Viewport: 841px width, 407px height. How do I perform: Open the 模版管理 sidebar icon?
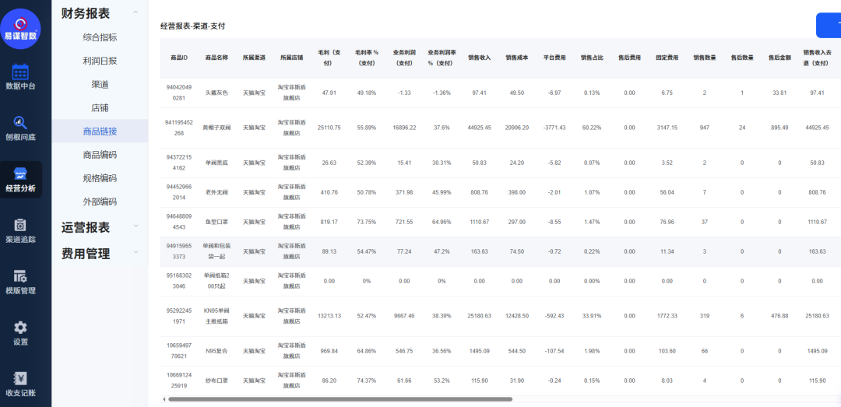(x=20, y=277)
